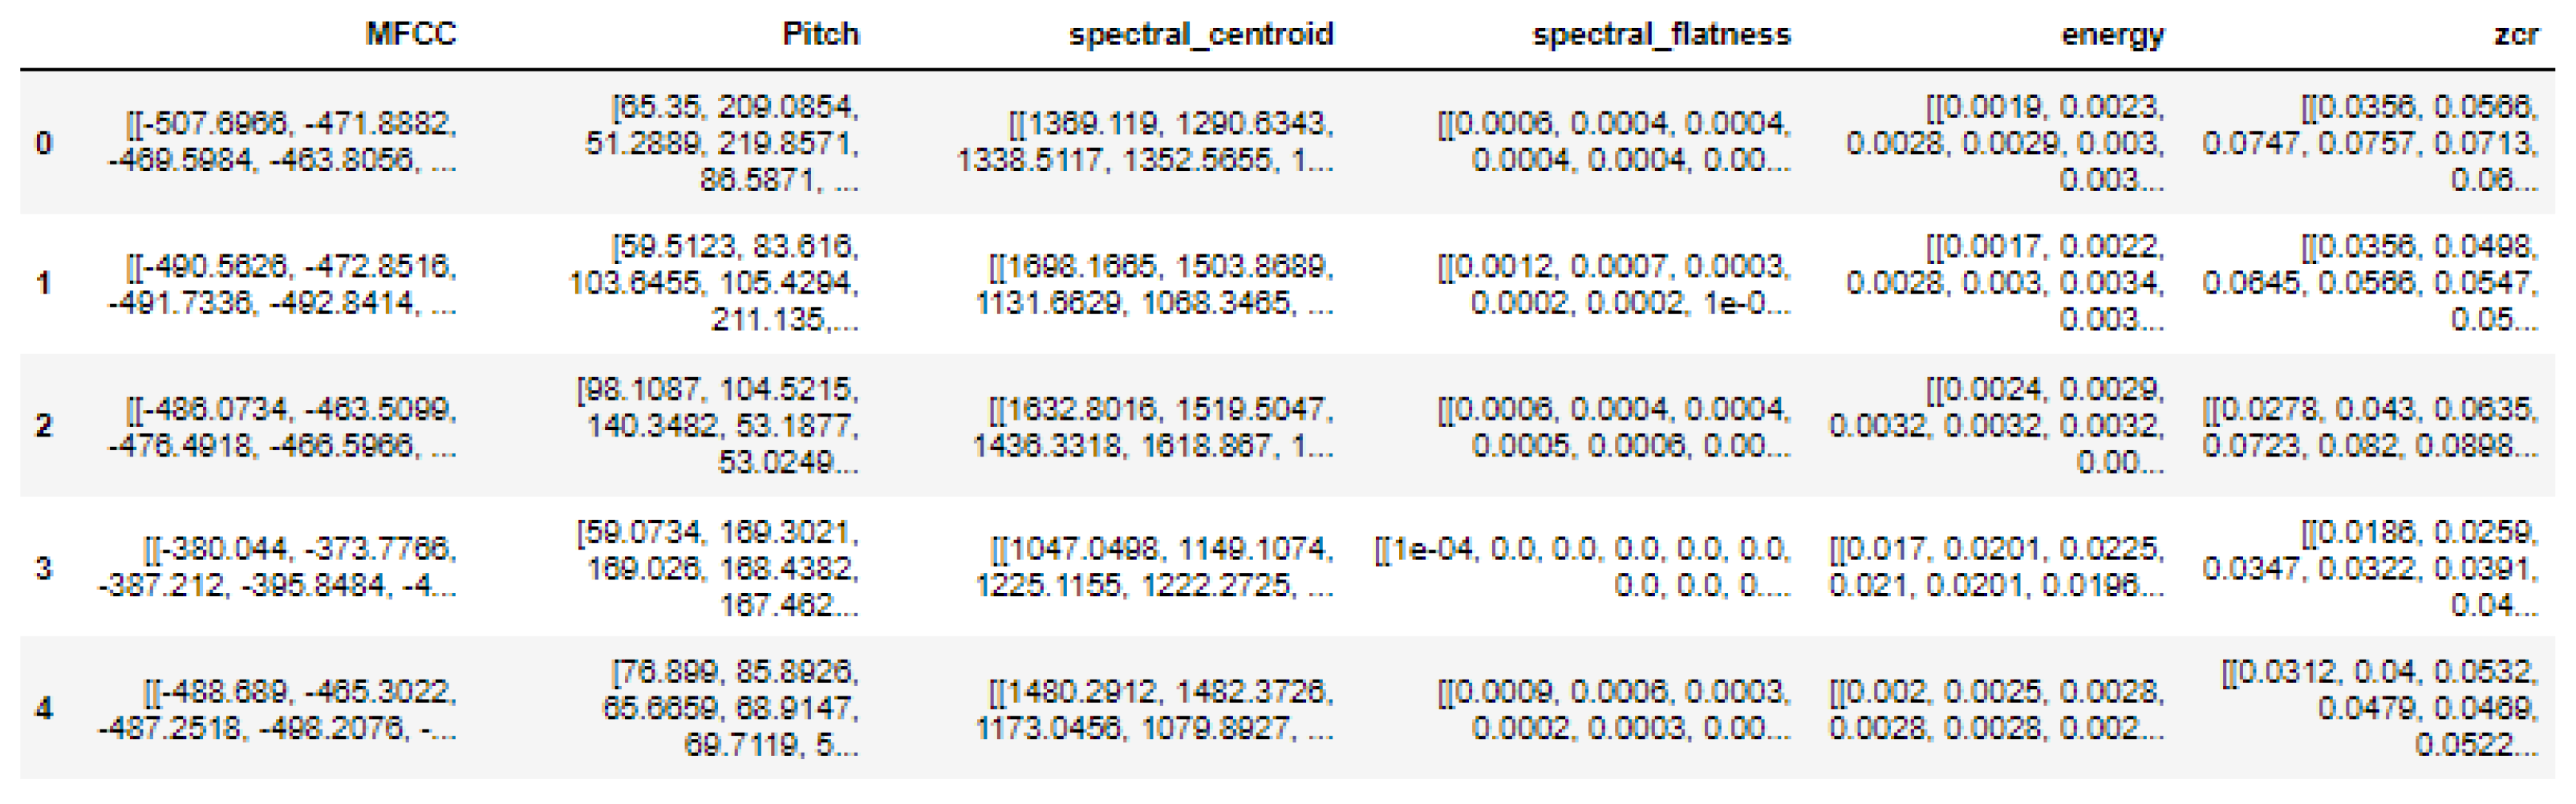The width and height of the screenshot is (2576, 804).
Task: Select row index 1
Action: 43,283
